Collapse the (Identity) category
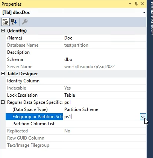The image size is (153, 158). 3,31
